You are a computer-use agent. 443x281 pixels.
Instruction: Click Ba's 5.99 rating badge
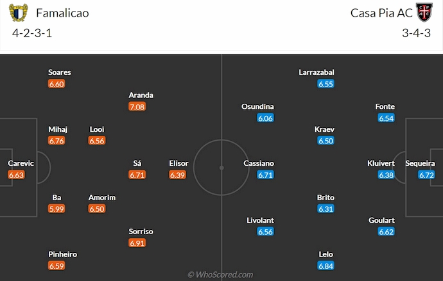pos(56,209)
